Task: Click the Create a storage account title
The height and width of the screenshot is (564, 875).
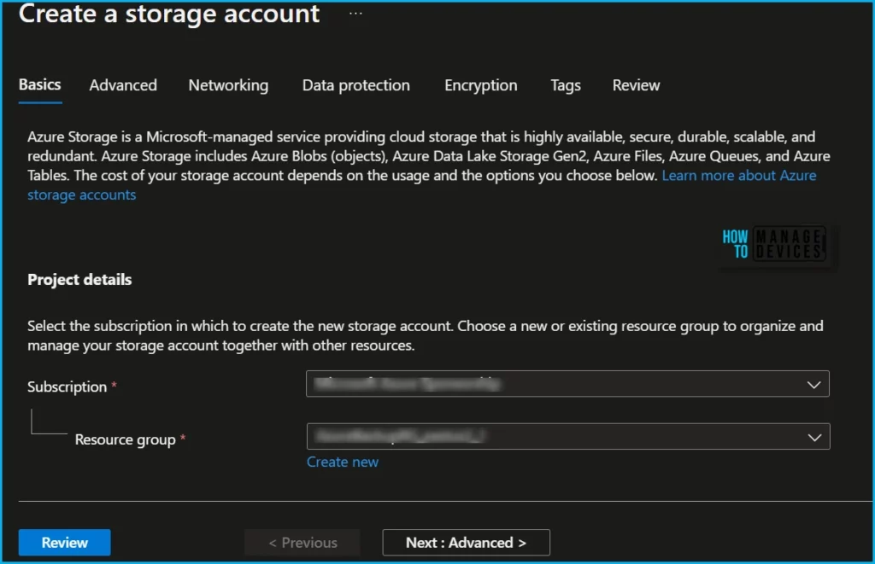Action: click(x=169, y=14)
